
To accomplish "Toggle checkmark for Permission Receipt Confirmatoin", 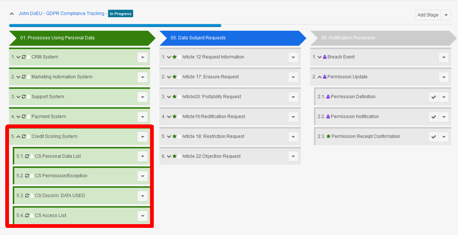I will click(434, 137).
